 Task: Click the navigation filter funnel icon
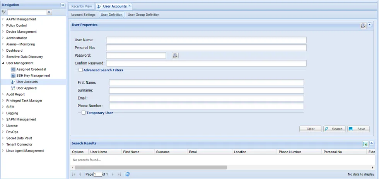pyautogui.click(x=3, y=12)
